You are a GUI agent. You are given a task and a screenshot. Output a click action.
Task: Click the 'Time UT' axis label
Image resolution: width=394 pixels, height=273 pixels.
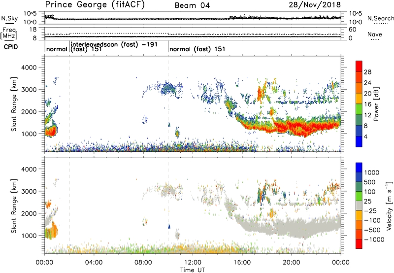[193, 270]
